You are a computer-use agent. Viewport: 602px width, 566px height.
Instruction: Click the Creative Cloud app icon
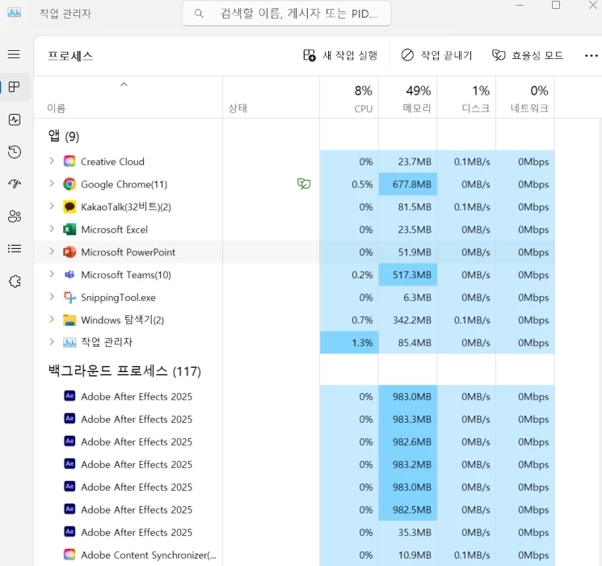[x=69, y=162]
